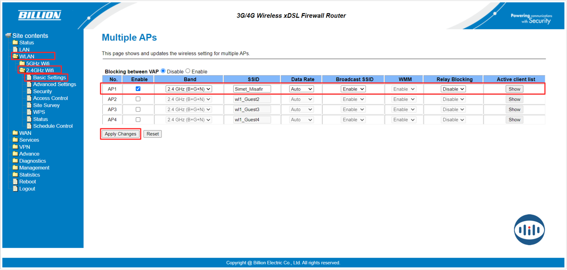
Task: Click the 5GHz Wifi folder icon
Action: (x=22, y=63)
